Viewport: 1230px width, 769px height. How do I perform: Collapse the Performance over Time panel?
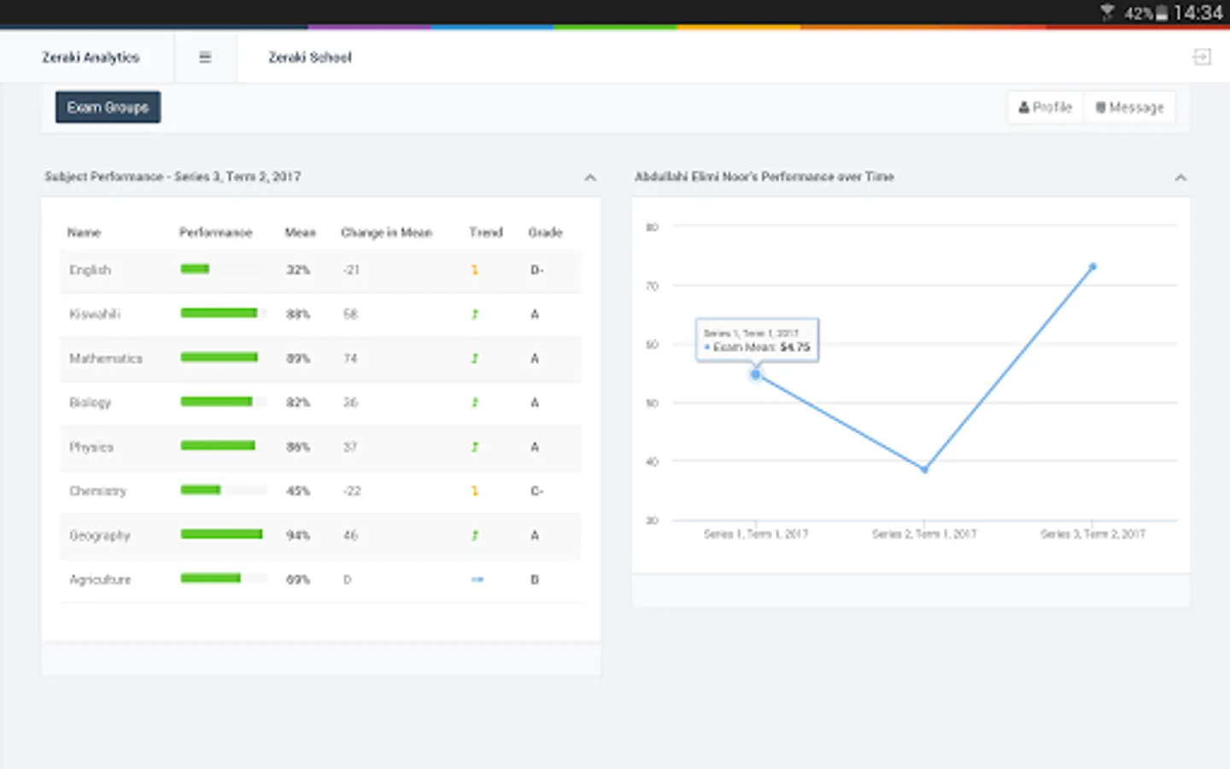(x=1180, y=178)
